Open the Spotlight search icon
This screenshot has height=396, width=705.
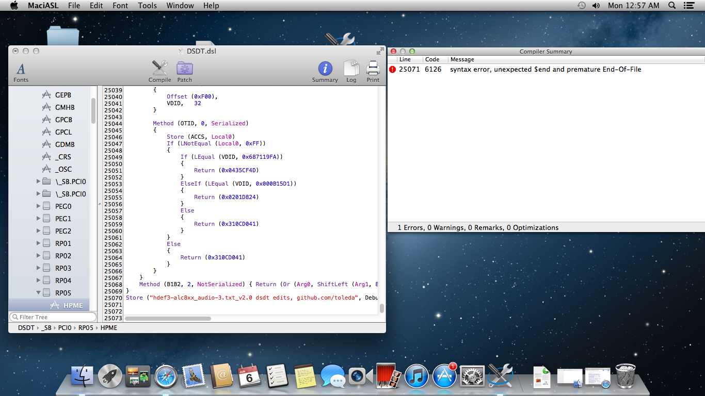tap(672, 6)
